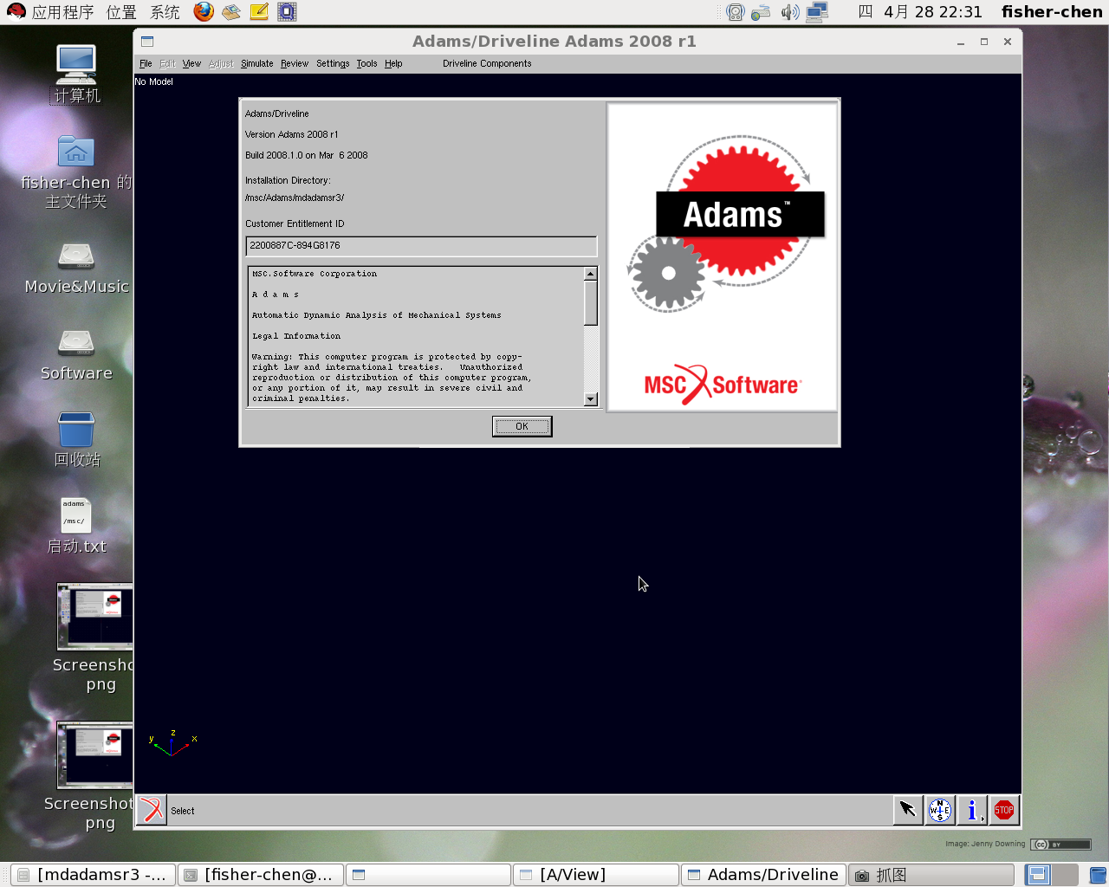Click scroll up arrow in legal text box
The image size is (1109, 887).
click(591, 274)
